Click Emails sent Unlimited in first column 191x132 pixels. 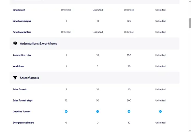[66, 10]
